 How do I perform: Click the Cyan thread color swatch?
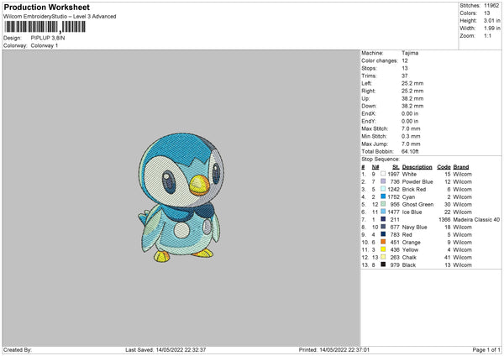pyautogui.click(x=383, y=196)
